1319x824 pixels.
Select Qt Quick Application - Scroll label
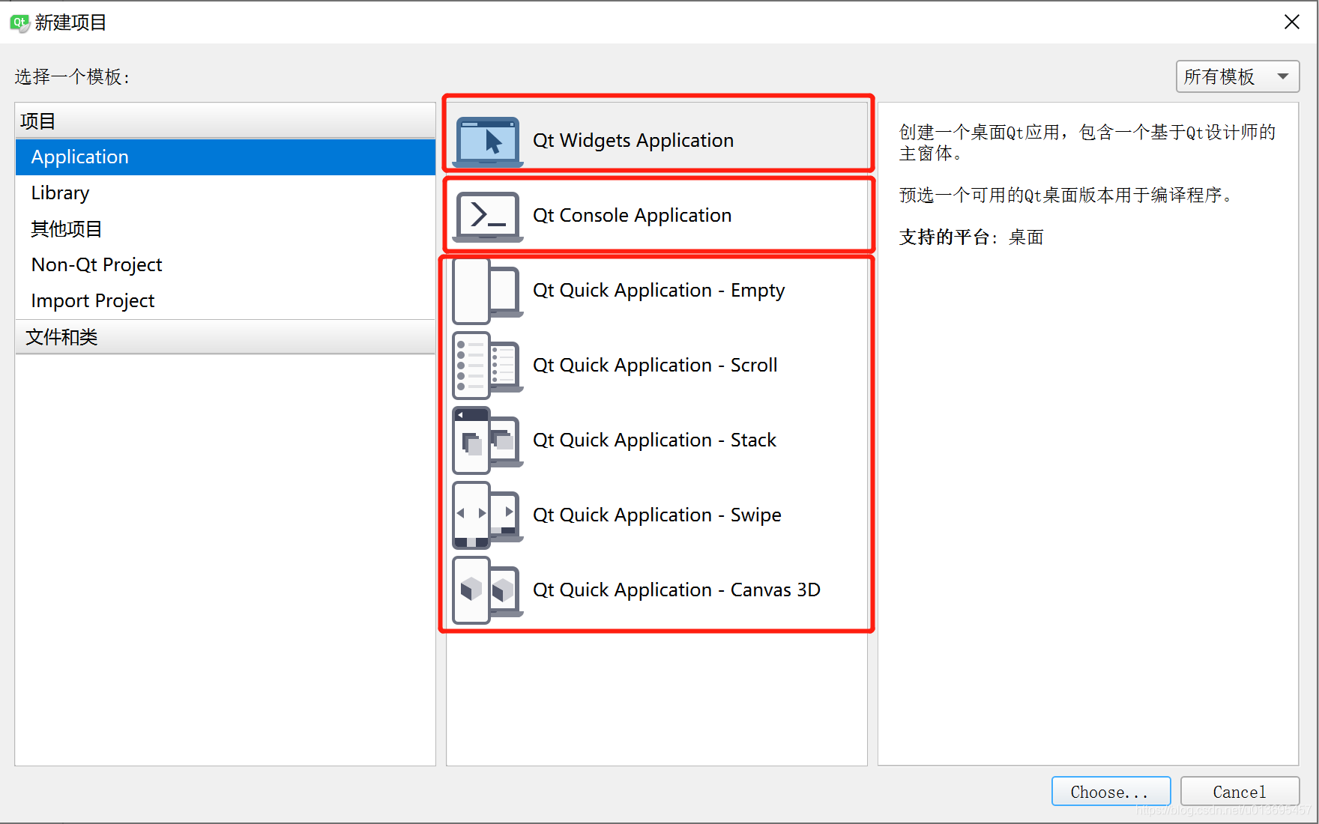(655, 366)
